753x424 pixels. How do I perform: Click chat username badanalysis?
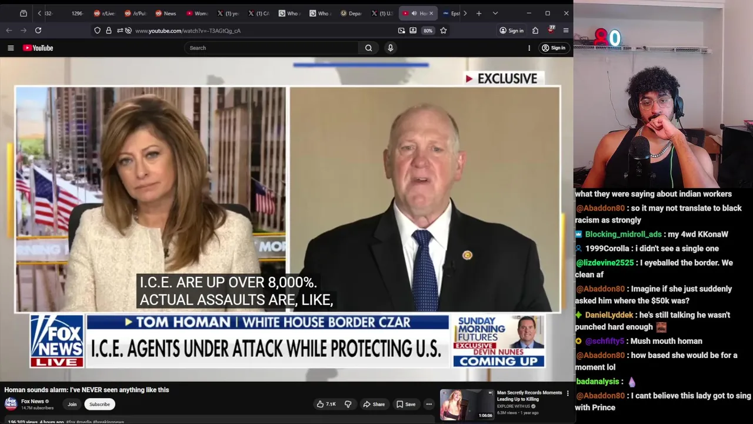(x=597, y=382)
